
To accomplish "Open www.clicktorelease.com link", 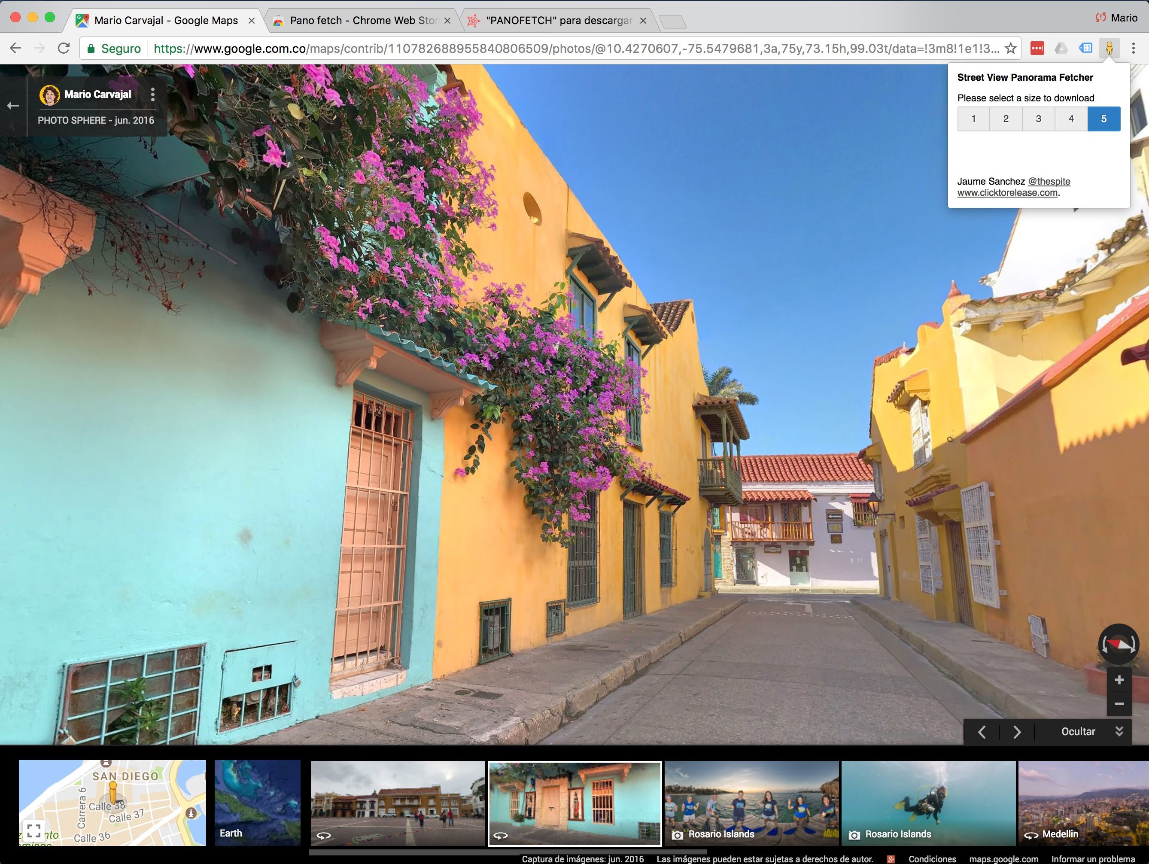I will pyautogui.click(x=1007, y=193).
